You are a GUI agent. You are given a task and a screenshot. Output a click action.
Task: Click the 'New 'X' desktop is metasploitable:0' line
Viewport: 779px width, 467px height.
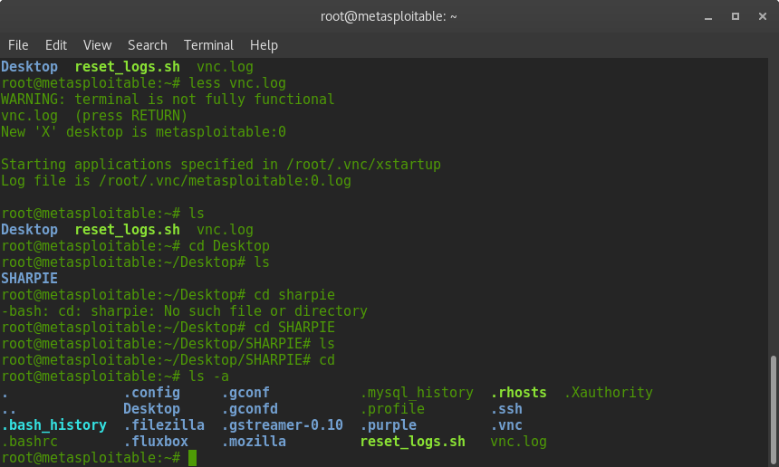click(144, 132)
